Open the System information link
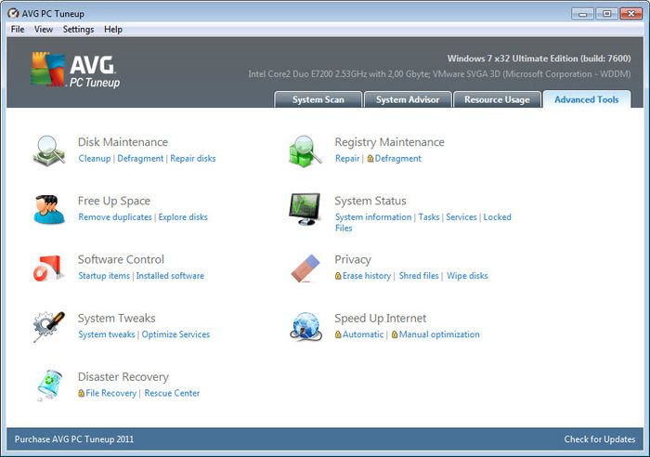The image size is (650, 457). [x=373, y=216]
